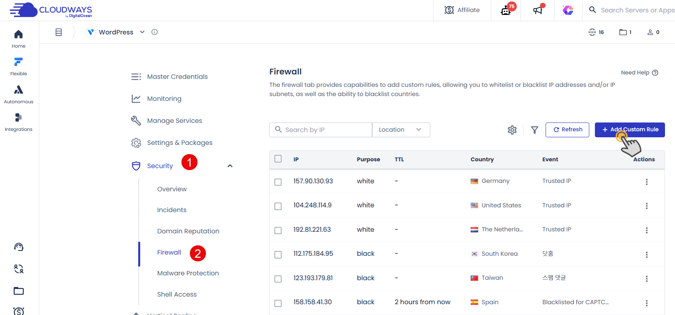This screenshot has width=675, height=315.
Task: Click the TTL column header
Action: click(399, 159)
